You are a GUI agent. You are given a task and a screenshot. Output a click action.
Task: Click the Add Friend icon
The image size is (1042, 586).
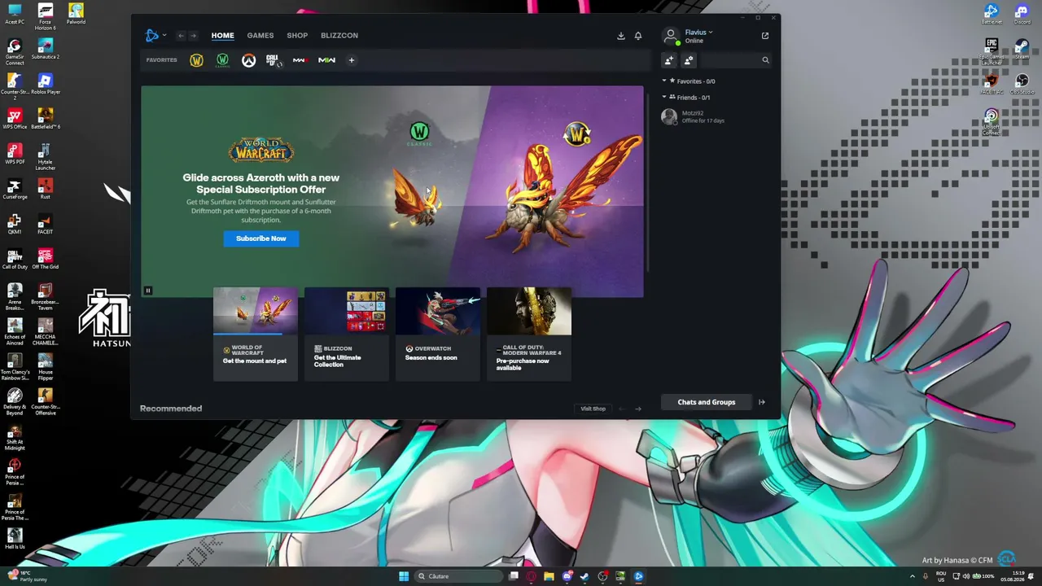click(x=669, y=60)
